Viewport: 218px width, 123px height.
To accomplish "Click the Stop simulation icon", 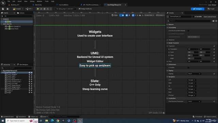I will point(45,9).
